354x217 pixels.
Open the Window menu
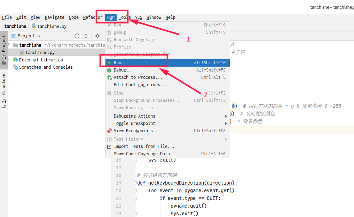click(x=154, y=17)
